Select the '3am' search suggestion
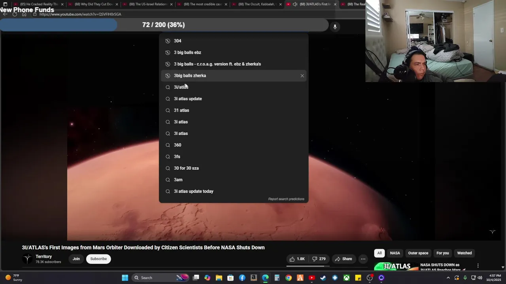 [234, 180]
